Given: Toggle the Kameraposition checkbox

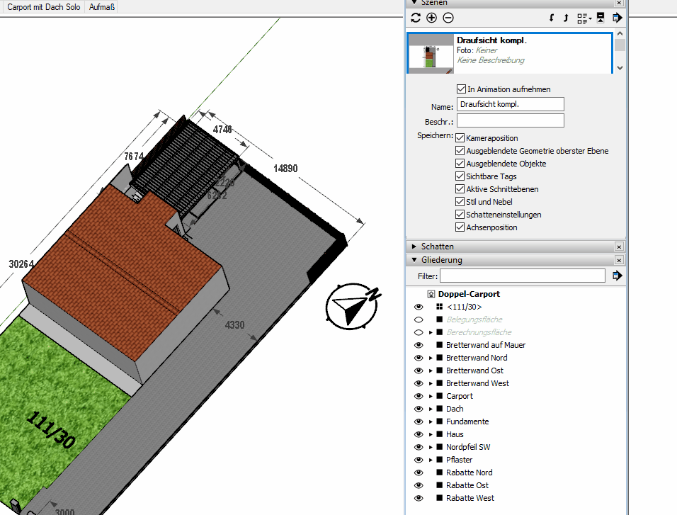Looking at the screenshot, I should 460,138.
